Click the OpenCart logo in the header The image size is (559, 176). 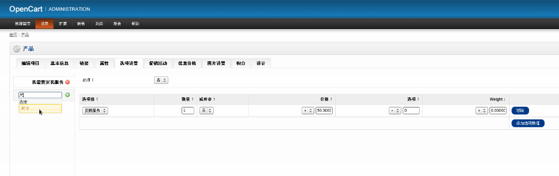[x=26, y=9]
